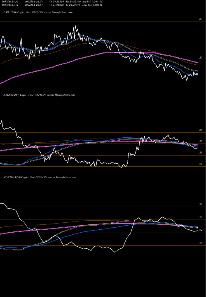Click the 27 axis label on weekly chart

tap(201, 130)
